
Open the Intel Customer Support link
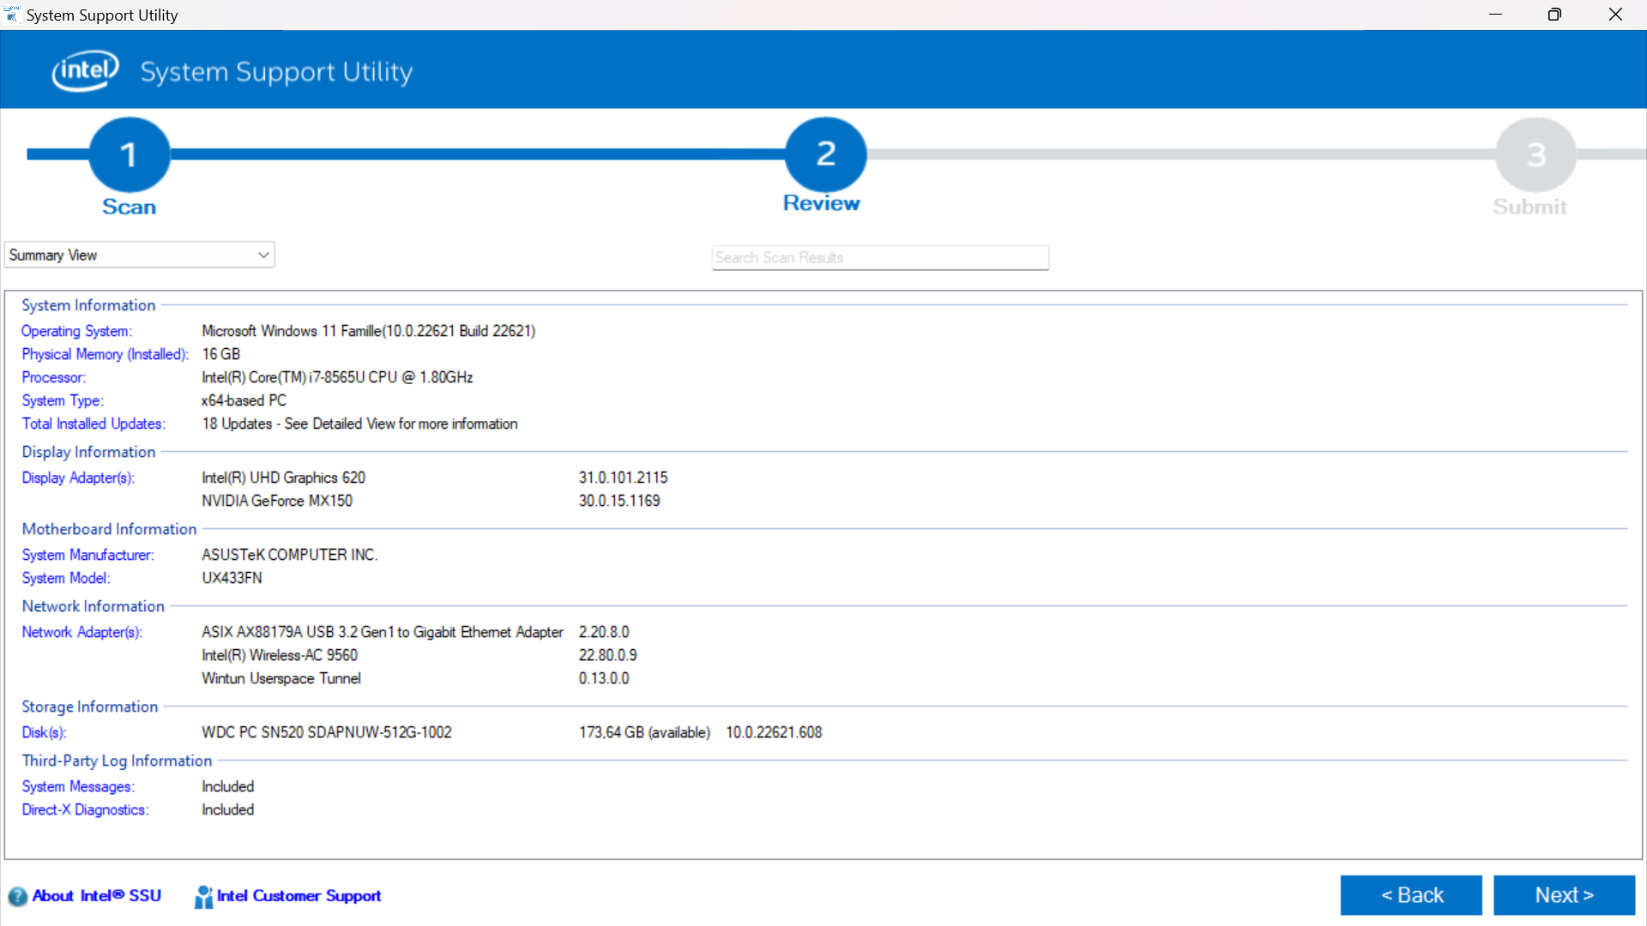pyautogui.click(x=299, y=896)
